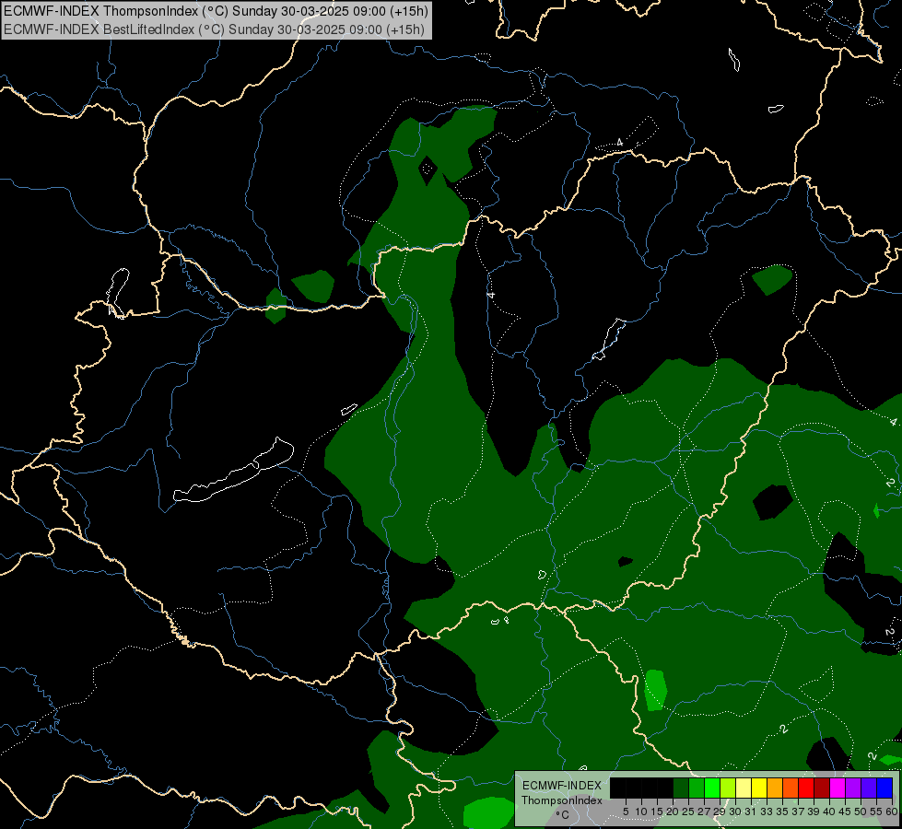Click the °C unit label in legend

[563, 814]
